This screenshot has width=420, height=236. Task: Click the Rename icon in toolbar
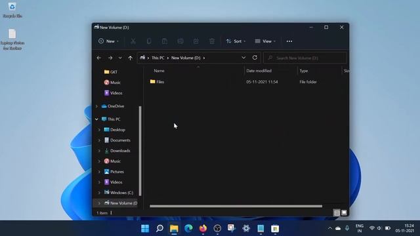coord(180,41)
